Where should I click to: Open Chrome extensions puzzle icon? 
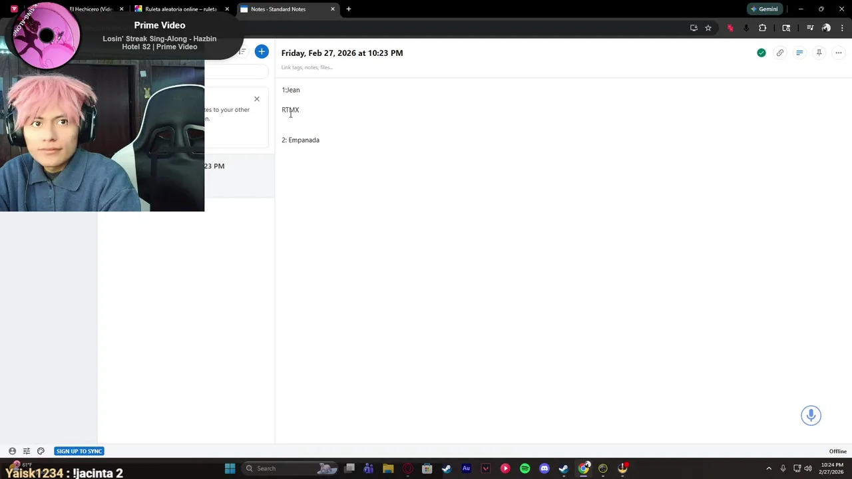(763, 28)
